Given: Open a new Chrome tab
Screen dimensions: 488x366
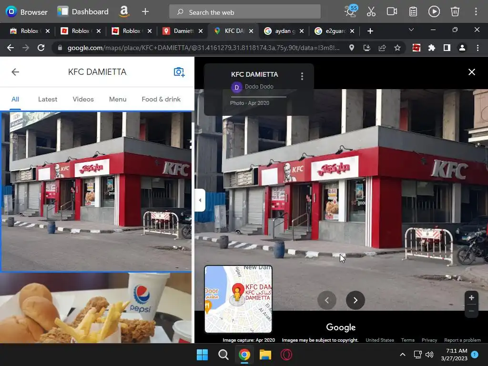Looking at the screenshot, I should [370, 31].
